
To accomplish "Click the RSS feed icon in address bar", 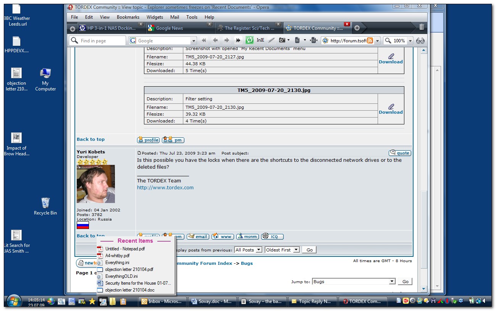I will pyautogui.click(x=370, y=40).
